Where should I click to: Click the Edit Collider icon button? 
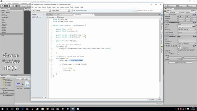[179, 48]
